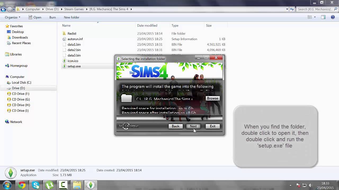Select the Computer breadcrumb in the address bar
The height and width of the screenshot is (190, 339).
pos(33,9)
